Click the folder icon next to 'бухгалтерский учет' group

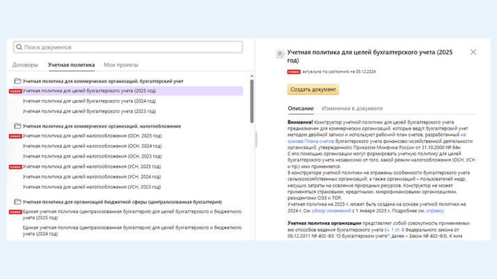pyautogui.click(x=17, y=81)
